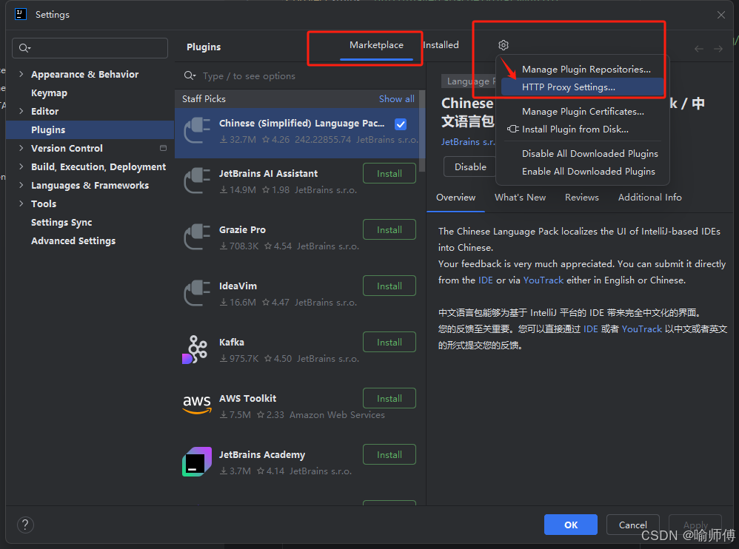Click the Staff Picks heading
The image size is (739, 549).
click(204, 99)
